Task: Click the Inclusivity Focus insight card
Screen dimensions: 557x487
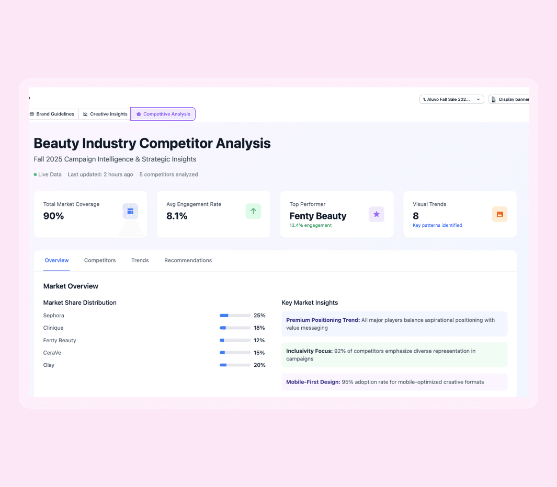Action: pos(394,355)
